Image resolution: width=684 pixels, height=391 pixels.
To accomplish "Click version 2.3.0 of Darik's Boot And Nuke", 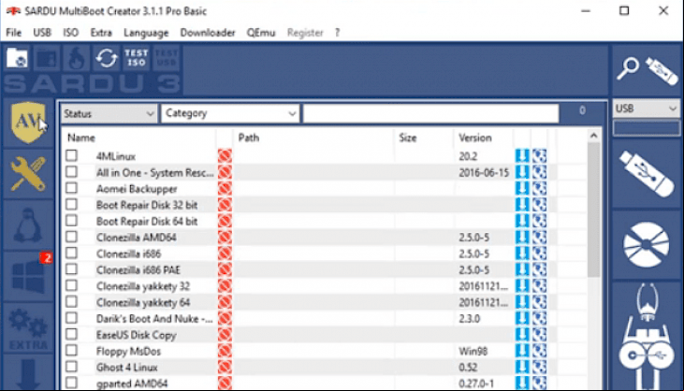I will coord(470,319).
